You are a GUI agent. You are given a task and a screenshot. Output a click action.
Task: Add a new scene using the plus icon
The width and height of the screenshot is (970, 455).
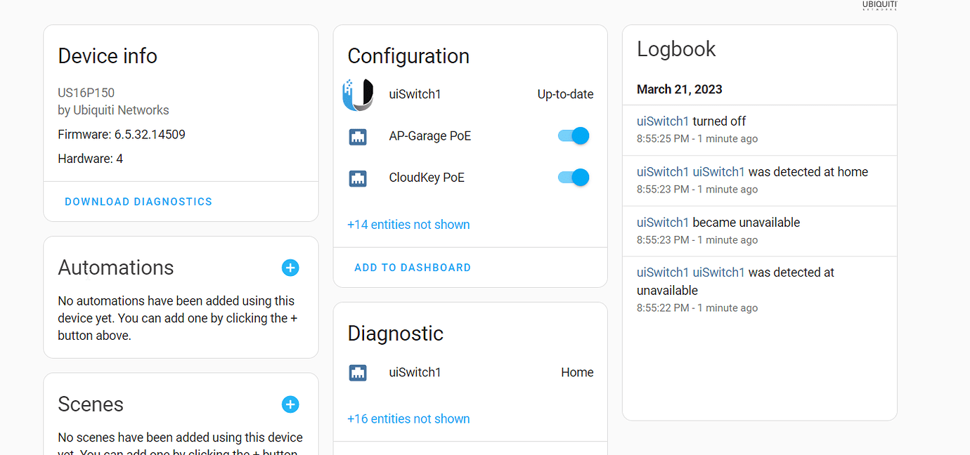click(290, 404)
